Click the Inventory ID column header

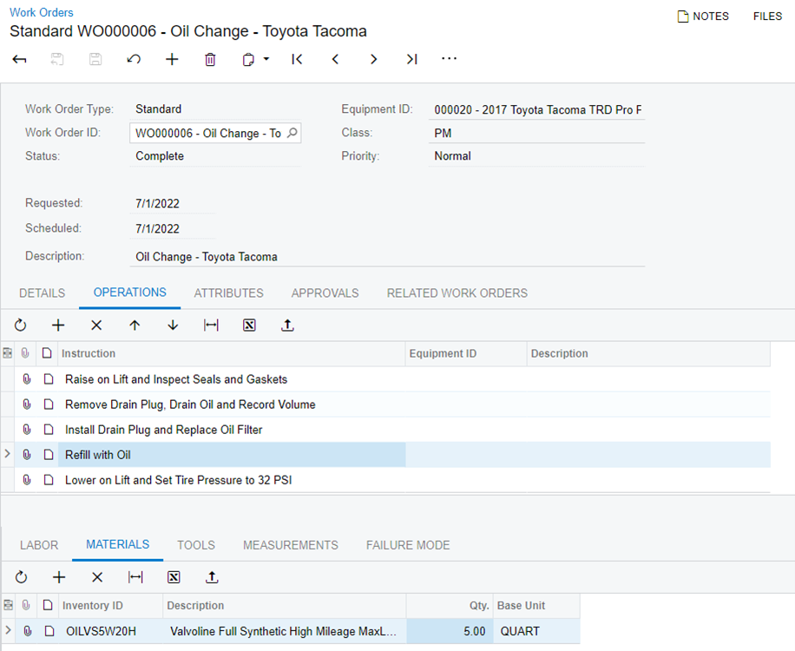coord(111,605)
